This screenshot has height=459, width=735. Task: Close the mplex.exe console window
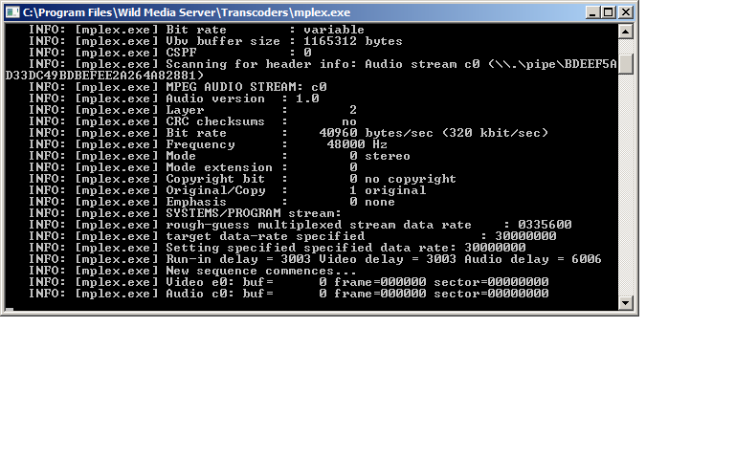(x=625, y=12)
